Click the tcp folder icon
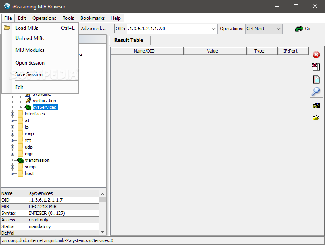Image resolution: width=325 pixels, height=245 pixels. [20, 140]
